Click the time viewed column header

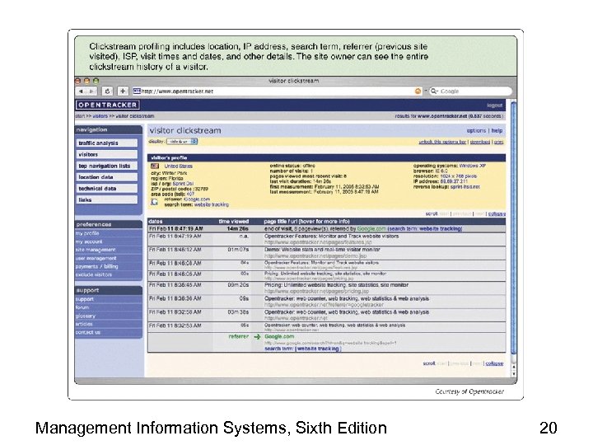(234, 222)
